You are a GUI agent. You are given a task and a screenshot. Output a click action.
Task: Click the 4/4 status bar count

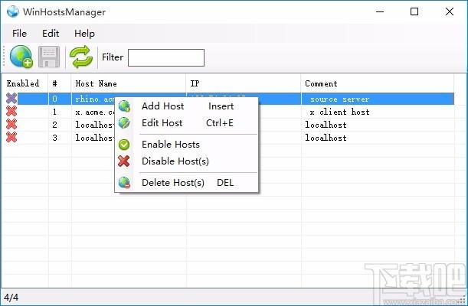(11, 297)
